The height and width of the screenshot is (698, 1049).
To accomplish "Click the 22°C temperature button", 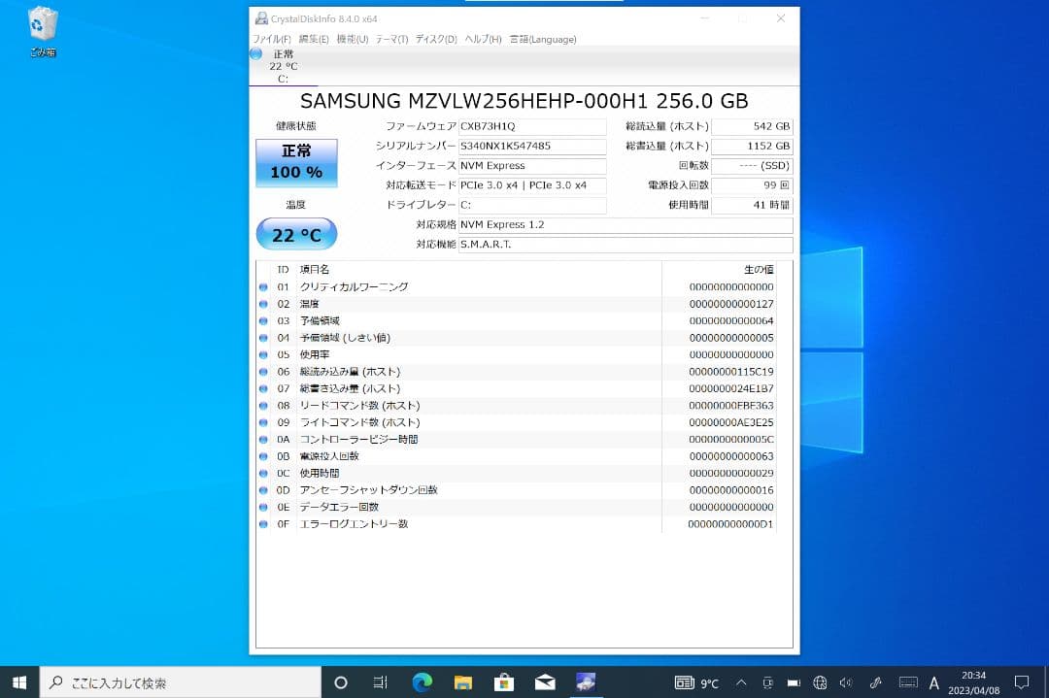I will click(296, 234).
